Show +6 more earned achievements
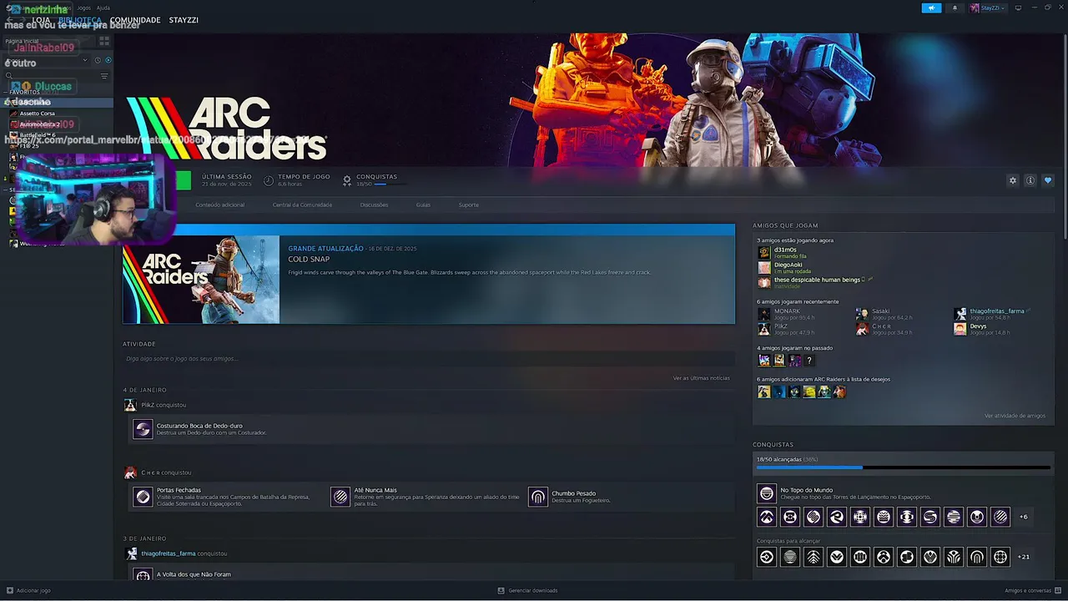This screenshot has height=601, width=1068. pos(1024,517)
